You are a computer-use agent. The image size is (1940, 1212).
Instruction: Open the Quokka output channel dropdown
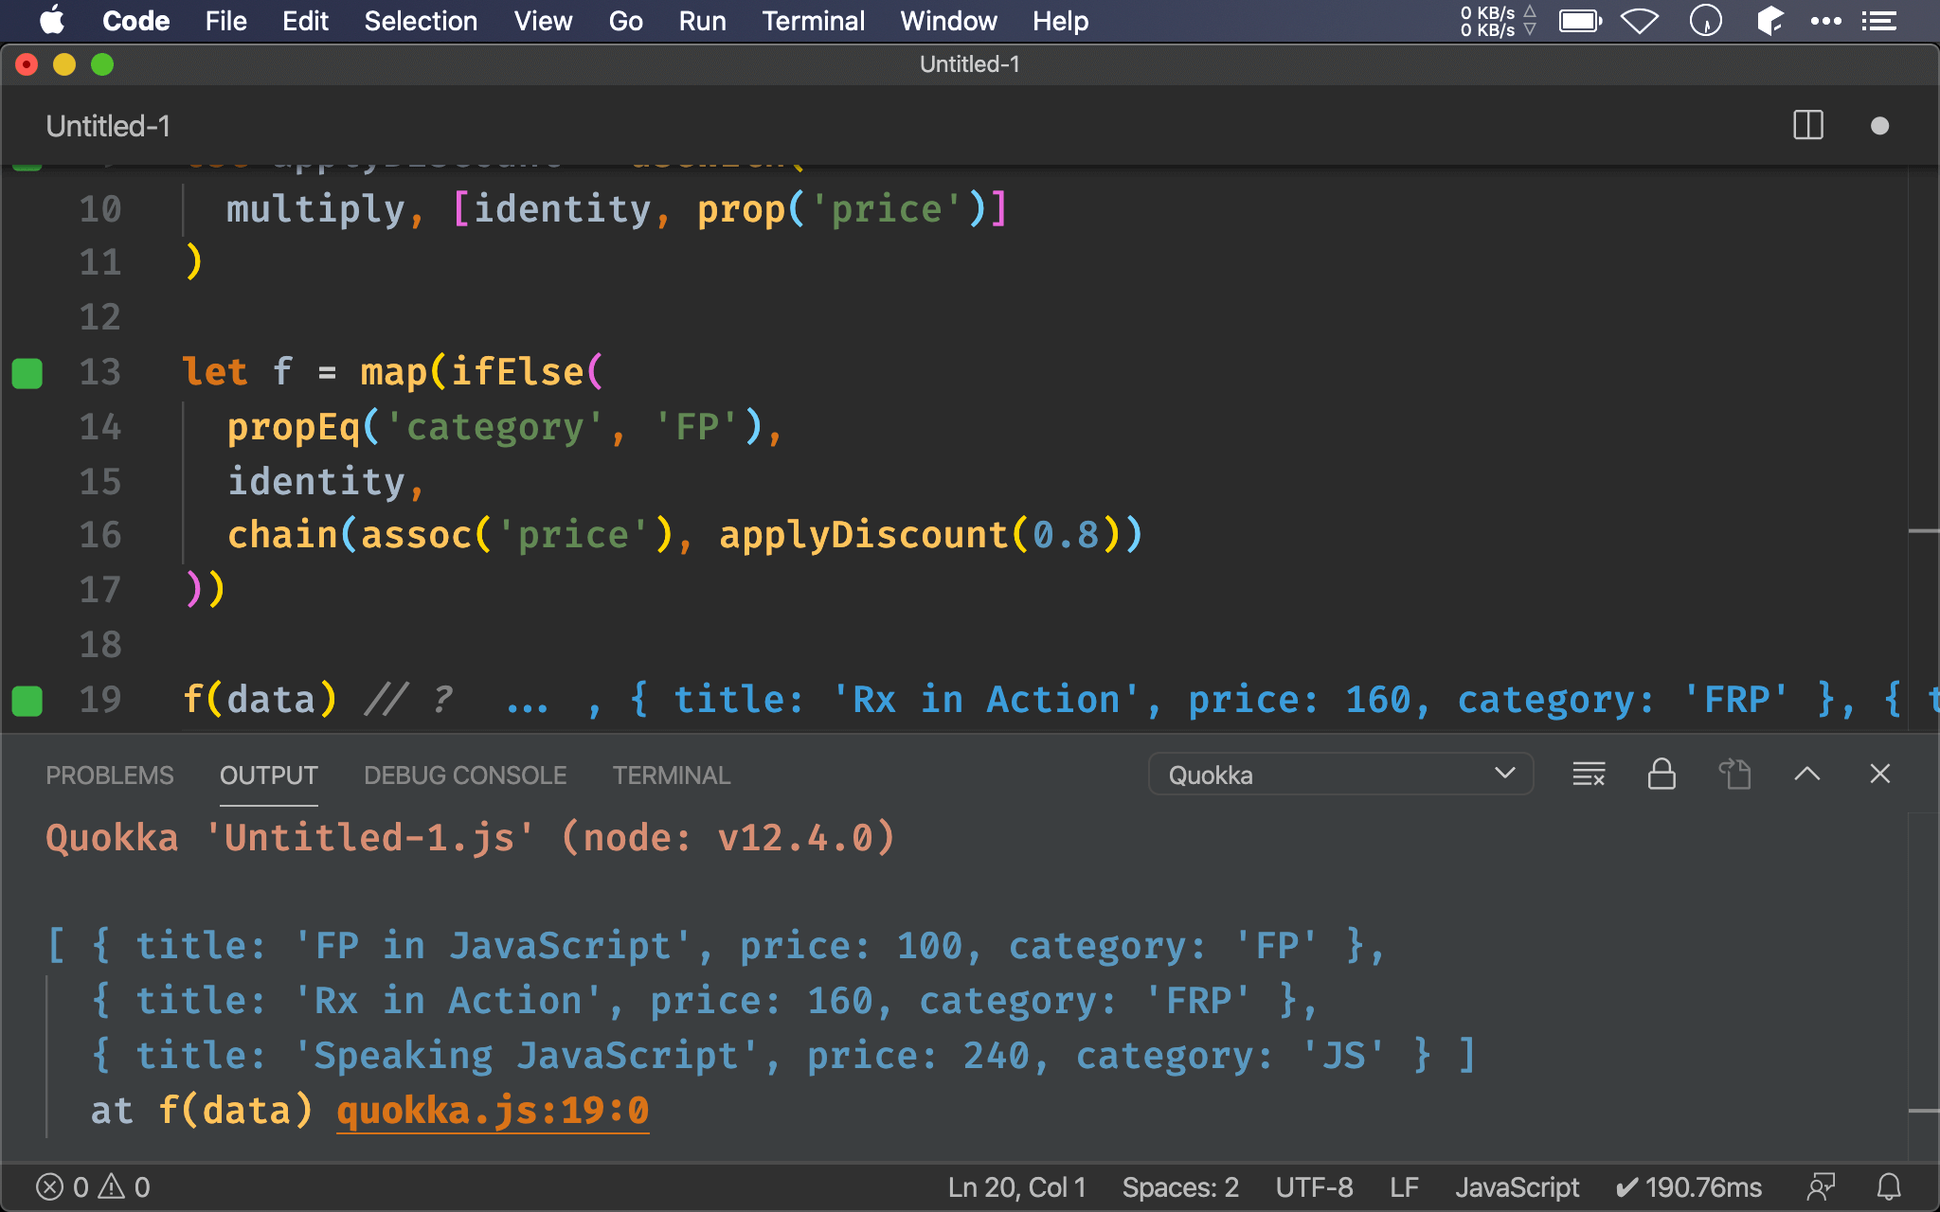pyautogui.click(x=1340, y=775)
